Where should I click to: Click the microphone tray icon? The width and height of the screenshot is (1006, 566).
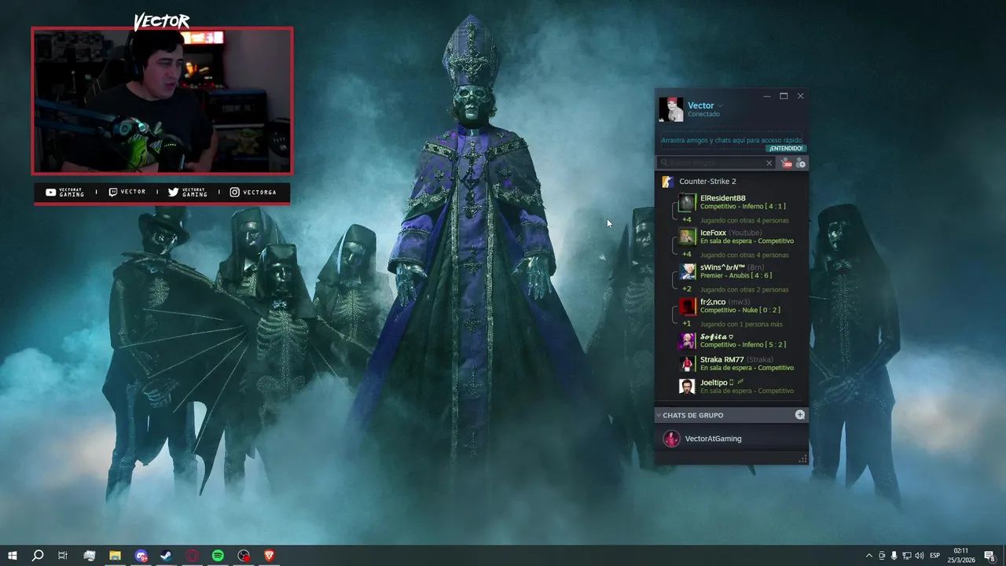tap(894, 556)
